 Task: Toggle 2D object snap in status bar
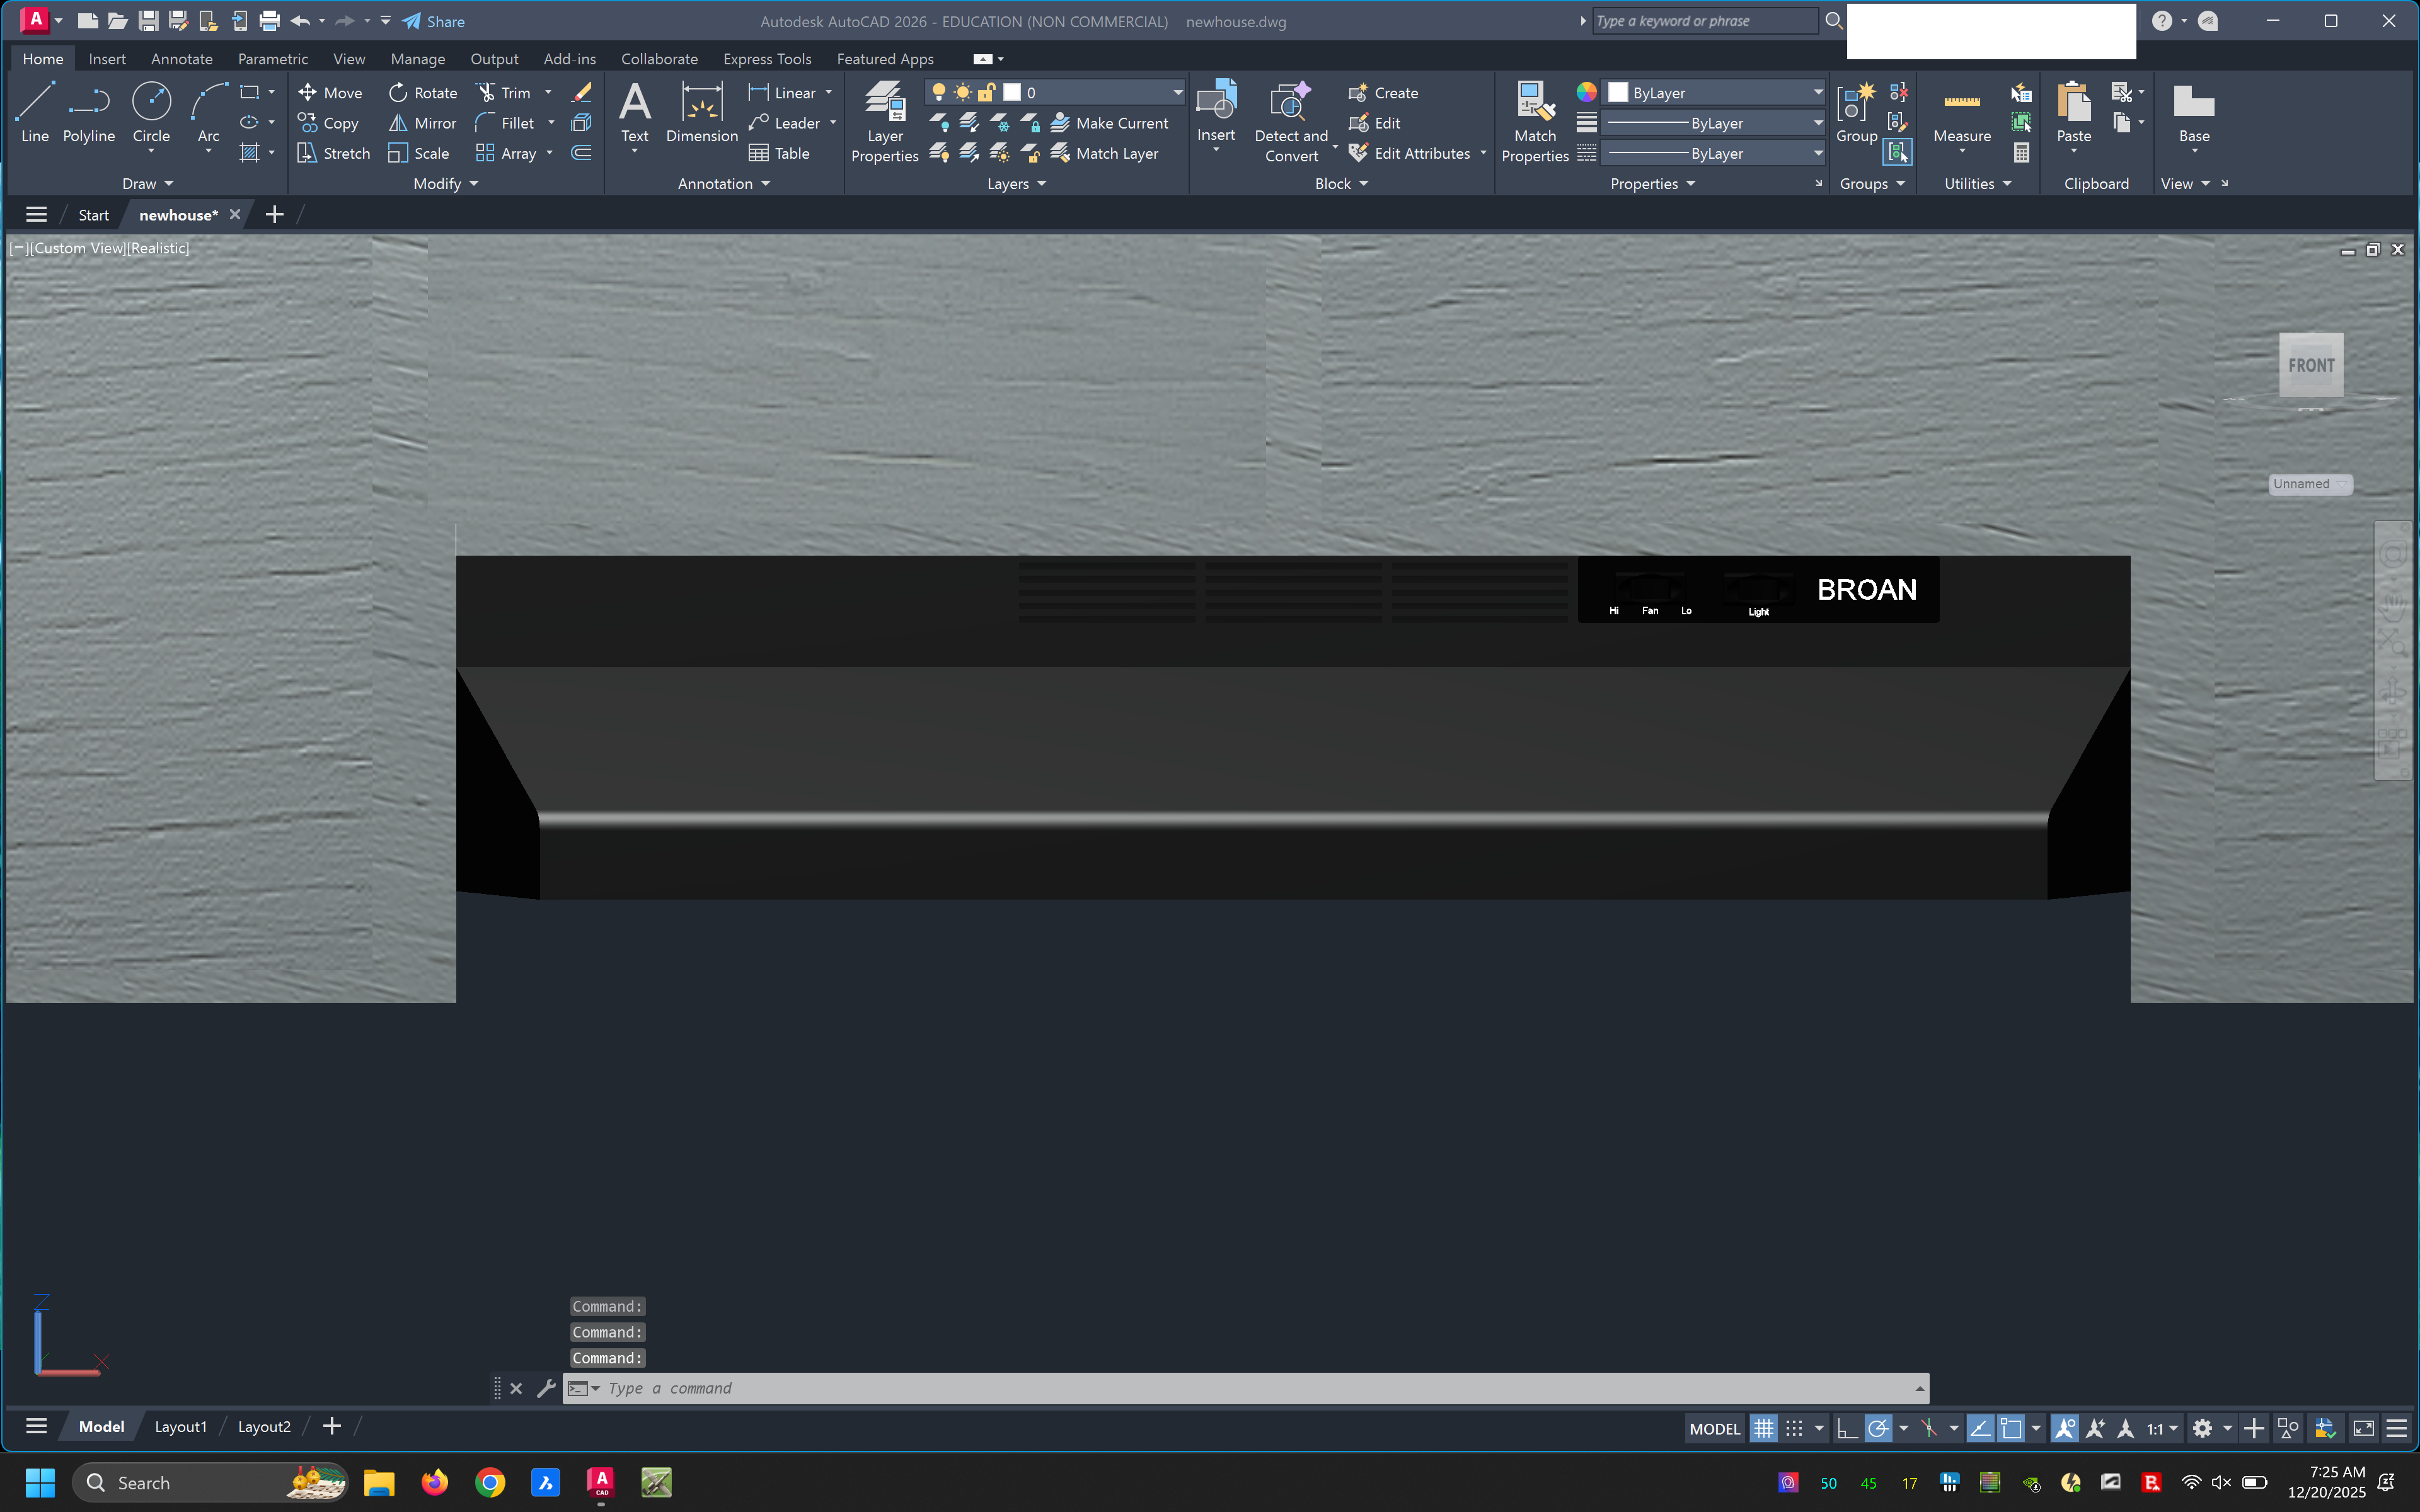[2011, 1428]
